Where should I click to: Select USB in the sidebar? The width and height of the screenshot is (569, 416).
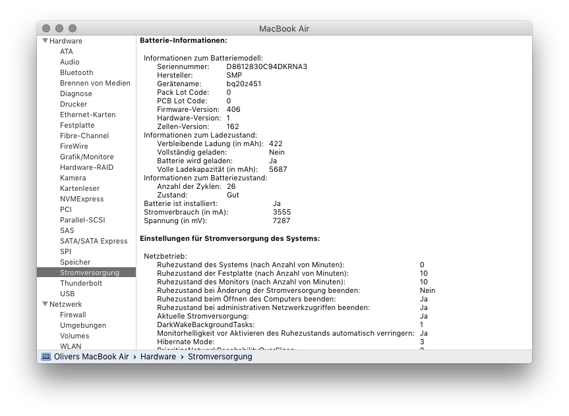[x=67, y=293]
